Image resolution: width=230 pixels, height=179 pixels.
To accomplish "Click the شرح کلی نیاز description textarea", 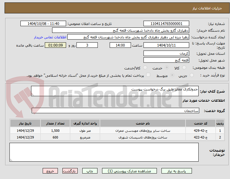I will coord(115,91).
